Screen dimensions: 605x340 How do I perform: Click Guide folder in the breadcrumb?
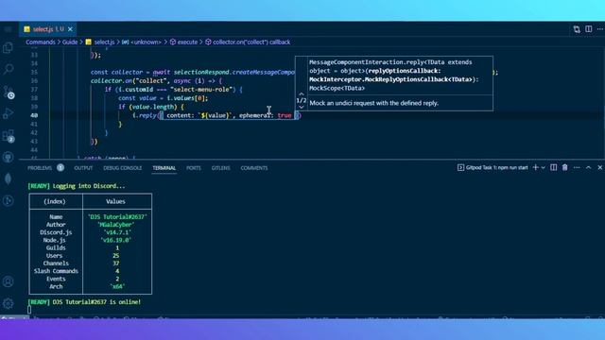click(70, 42)
